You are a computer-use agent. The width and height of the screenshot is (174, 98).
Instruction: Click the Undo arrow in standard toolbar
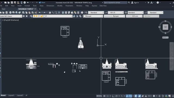tap(40, 13)
